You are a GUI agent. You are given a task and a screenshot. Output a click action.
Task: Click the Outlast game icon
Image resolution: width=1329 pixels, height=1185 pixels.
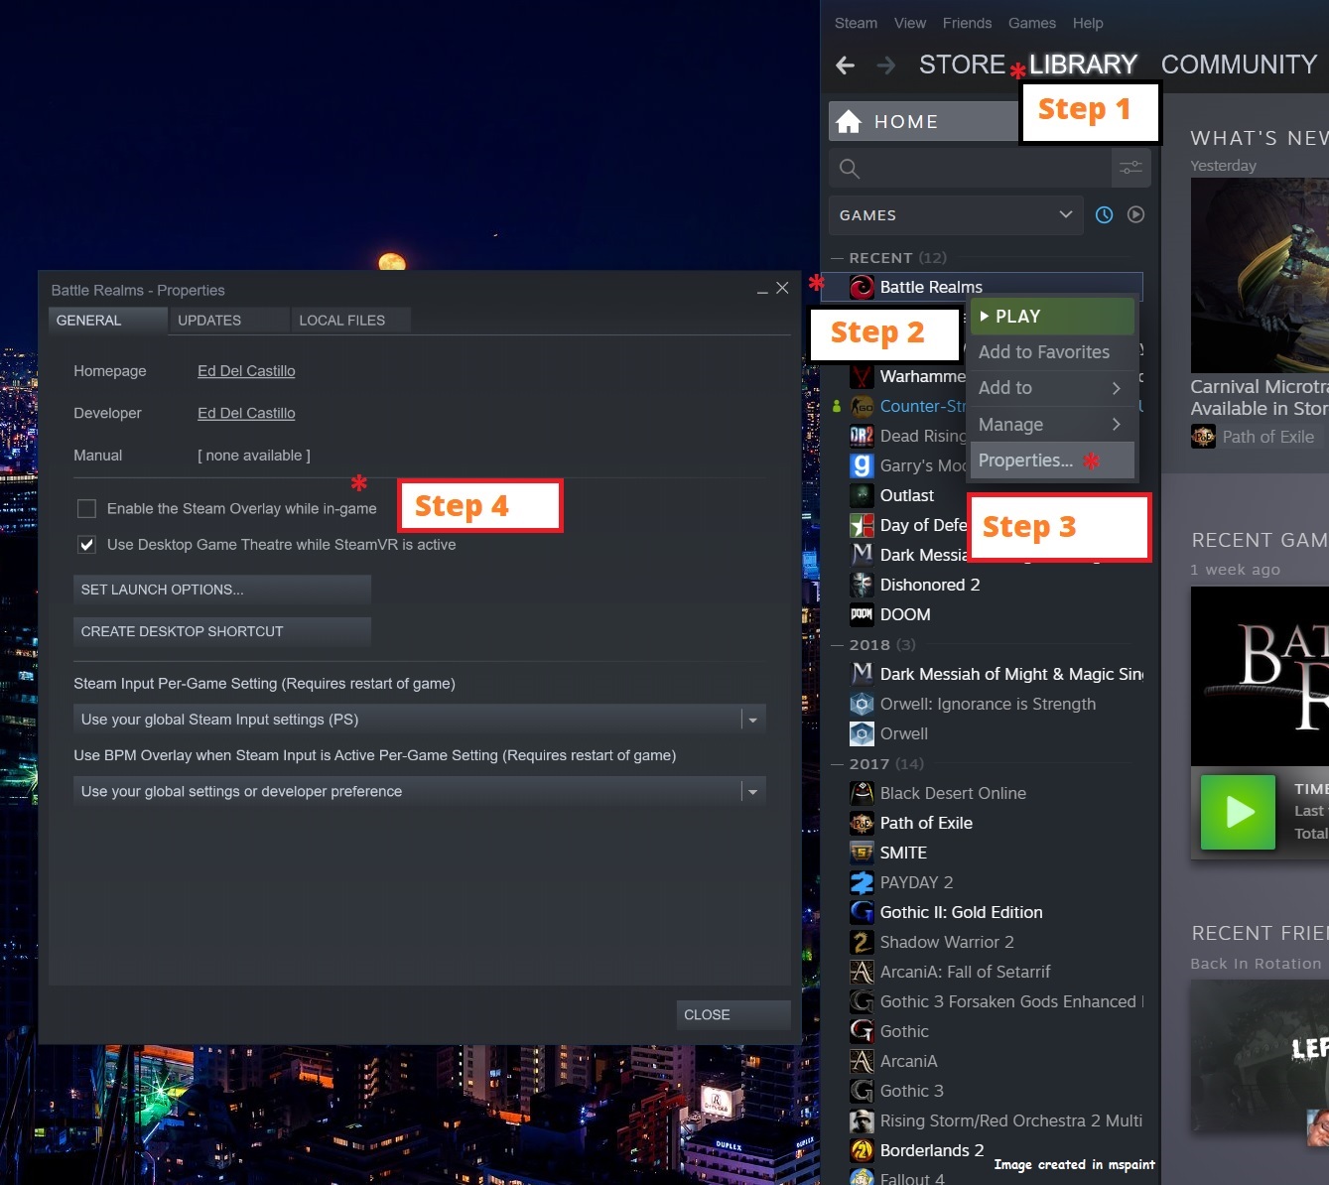[862, 495]
